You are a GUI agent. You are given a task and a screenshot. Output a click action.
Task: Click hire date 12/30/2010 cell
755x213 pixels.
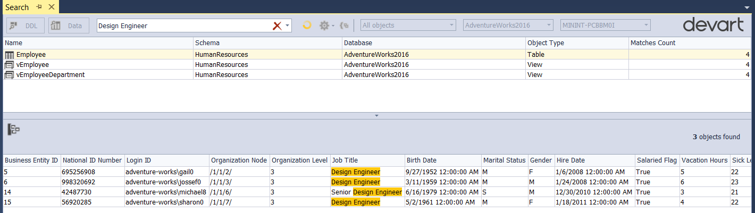[594, 192]
